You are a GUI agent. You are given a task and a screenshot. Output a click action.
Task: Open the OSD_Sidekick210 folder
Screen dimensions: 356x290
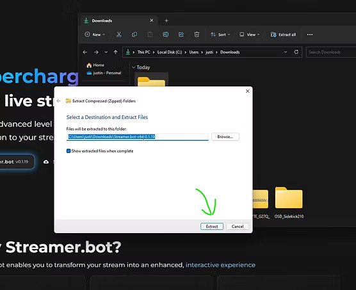(289, 202)
